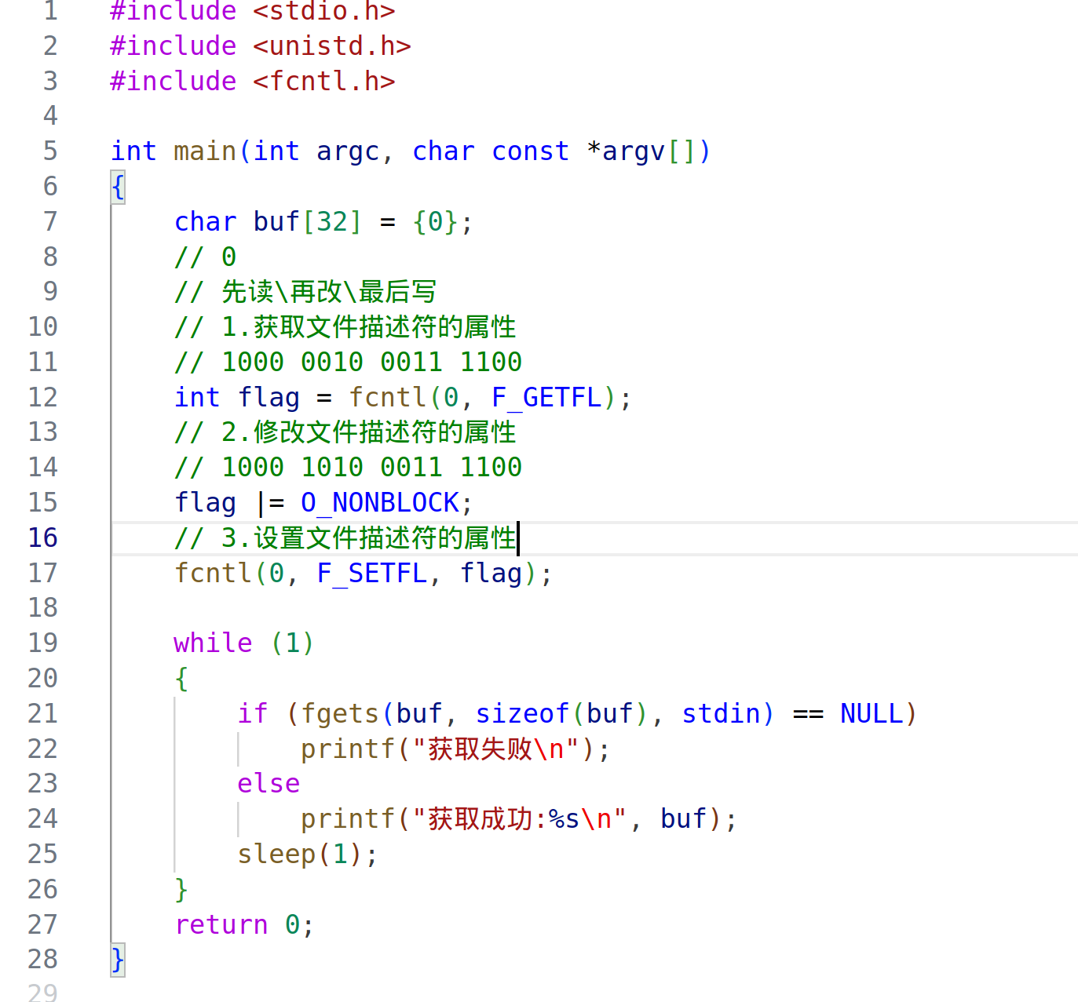Viewport: 1078px width, 1002px height.
Task: Click the comment '// 先读\再改\最后写'
Action: [x=305, y=291]
